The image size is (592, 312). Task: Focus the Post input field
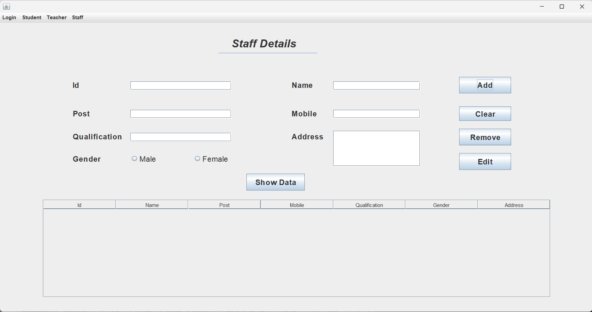coord(181,114)
